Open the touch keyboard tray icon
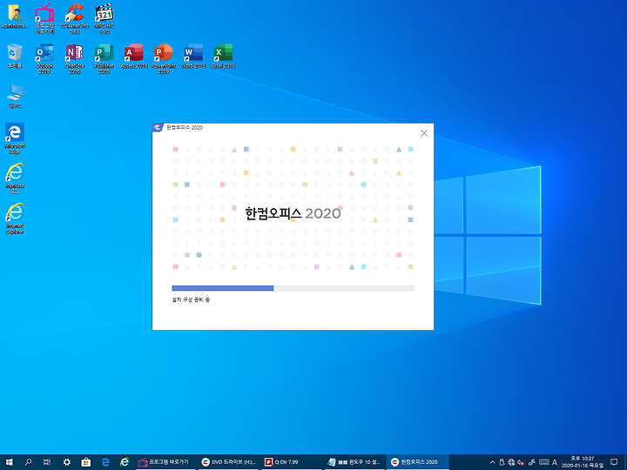 click(x=543, y=462)
